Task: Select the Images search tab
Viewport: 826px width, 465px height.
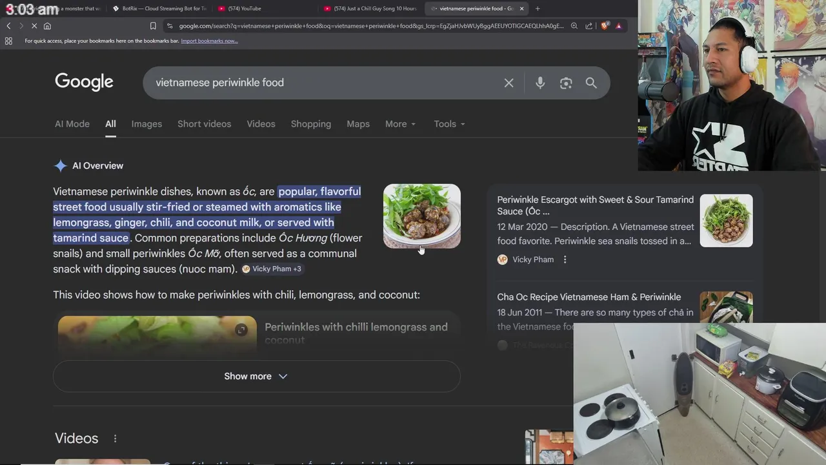Action: (x=146, y=124)
